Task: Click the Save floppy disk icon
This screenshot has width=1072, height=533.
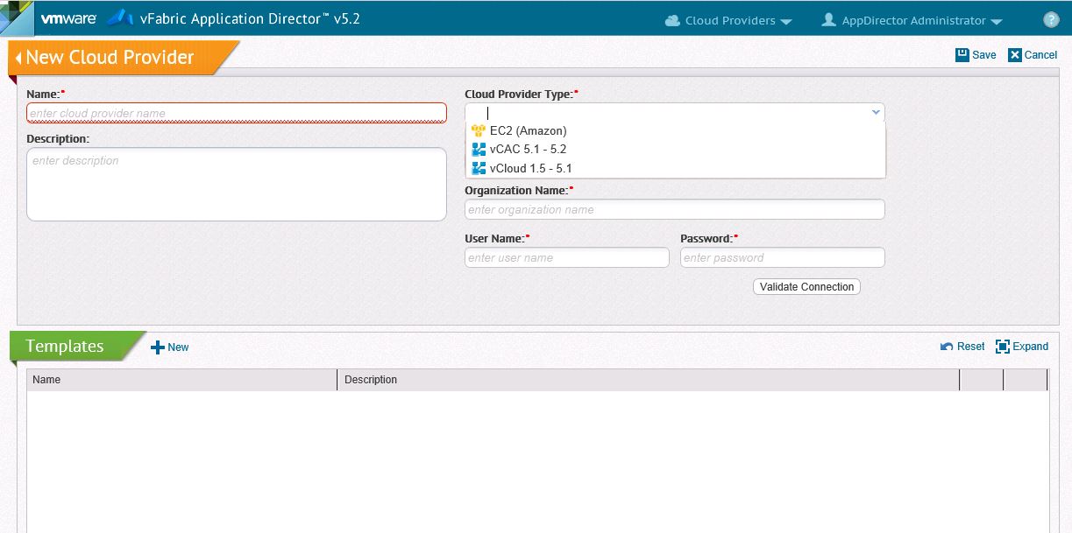Action: pos(962,55)
